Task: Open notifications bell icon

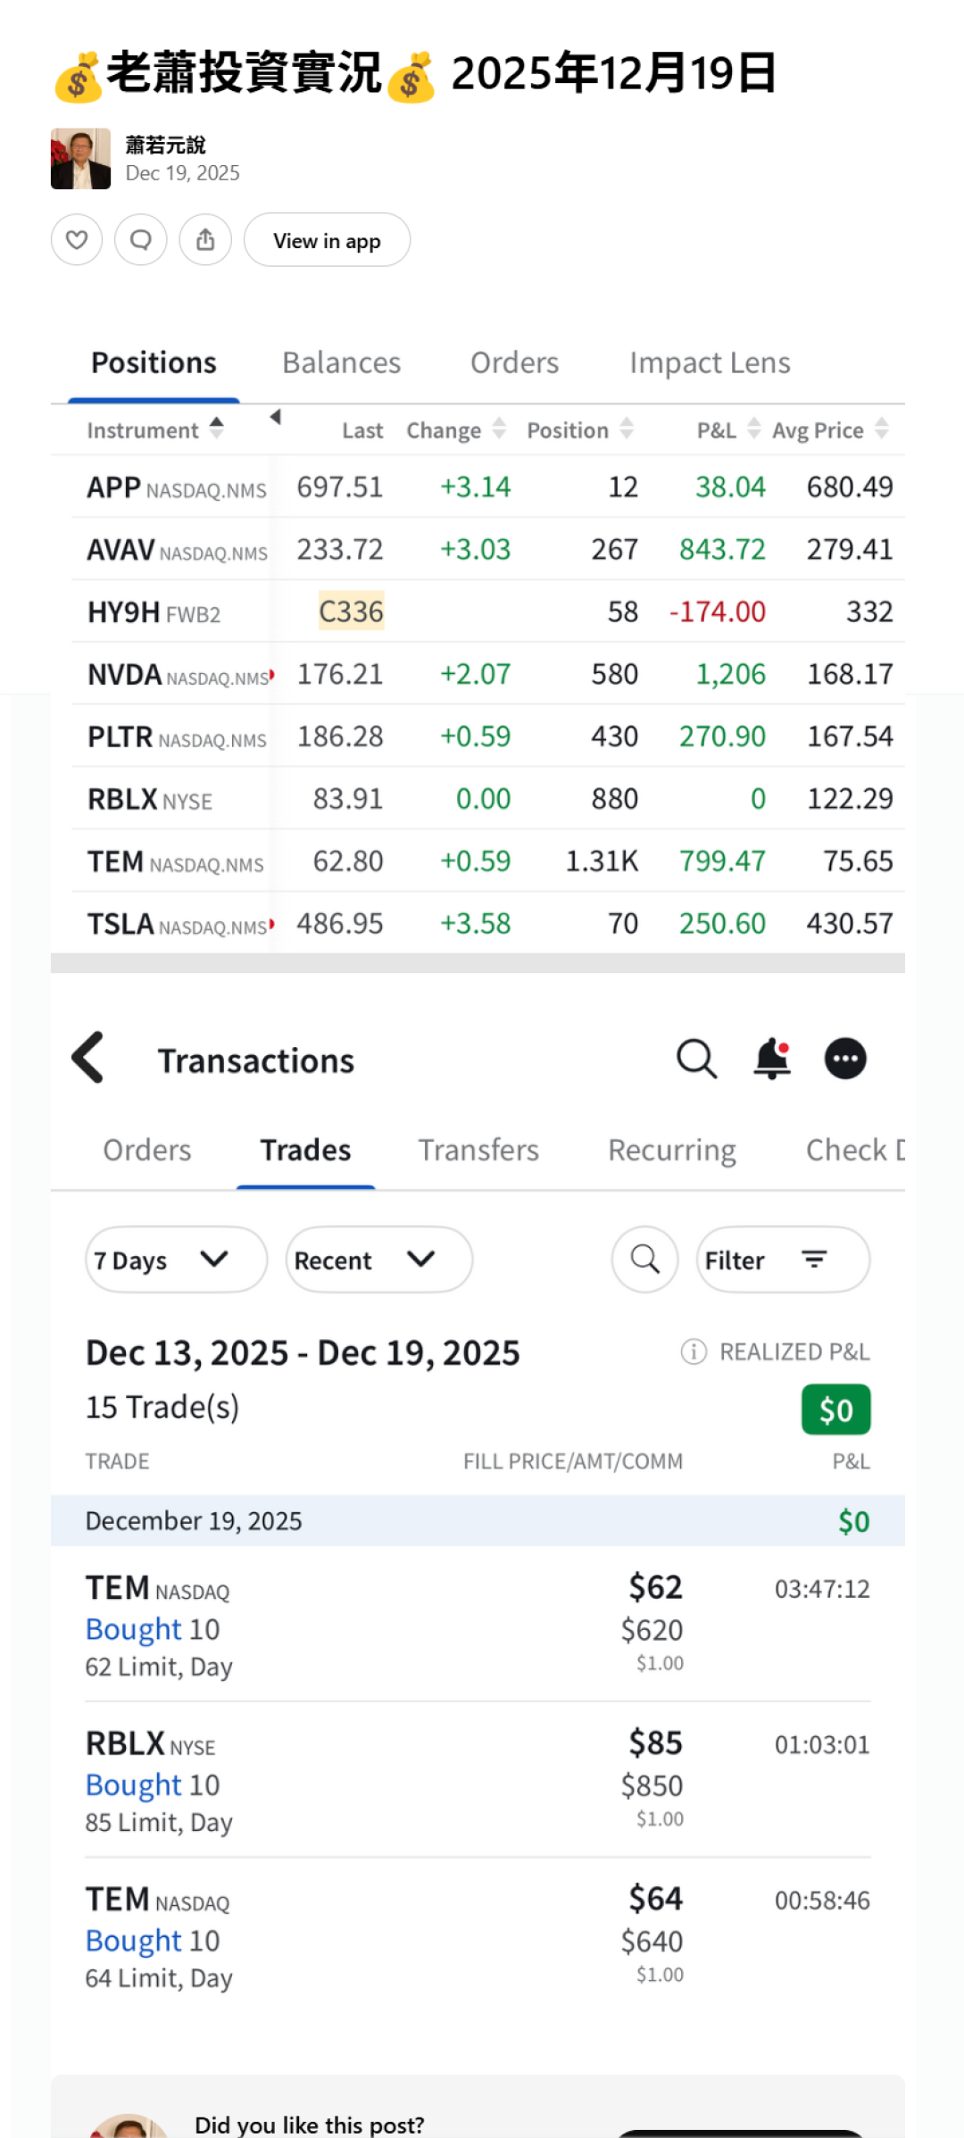Action: (772, 1060)
